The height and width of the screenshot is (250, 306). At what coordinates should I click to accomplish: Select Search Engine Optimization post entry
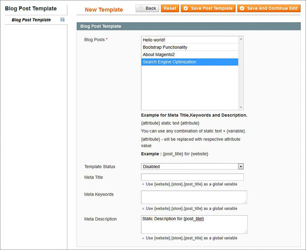coord(190,62)
